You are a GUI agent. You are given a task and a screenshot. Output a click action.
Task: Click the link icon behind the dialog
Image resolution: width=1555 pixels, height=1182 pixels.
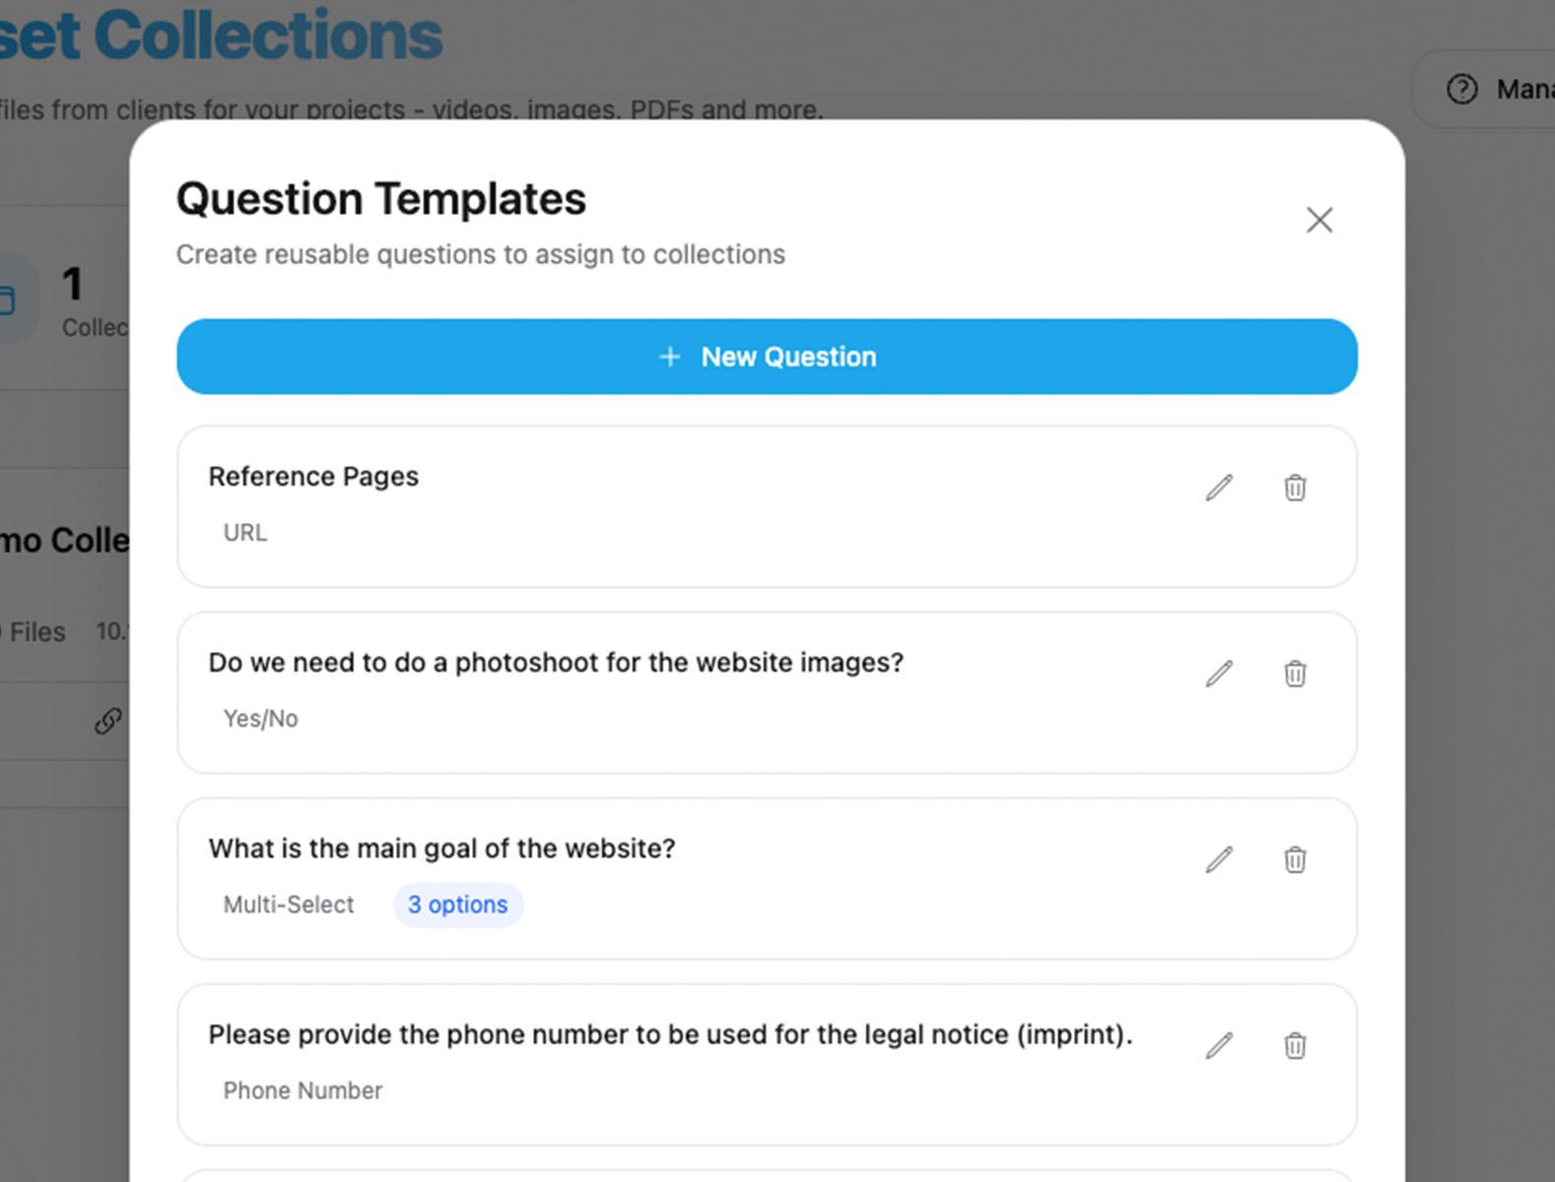pos(108,721)
